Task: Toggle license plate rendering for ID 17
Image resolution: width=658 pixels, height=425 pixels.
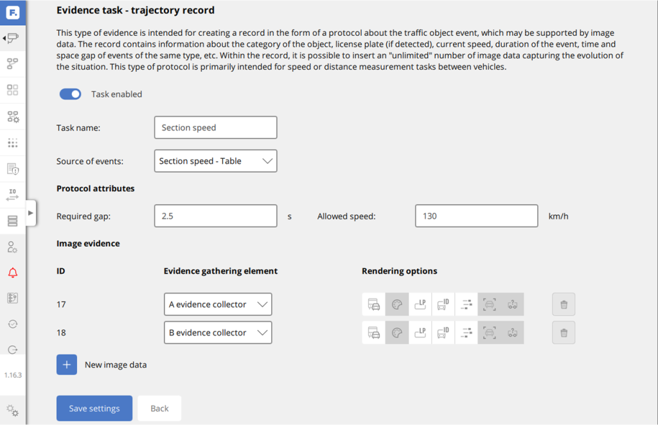Action: pos(420,304)
